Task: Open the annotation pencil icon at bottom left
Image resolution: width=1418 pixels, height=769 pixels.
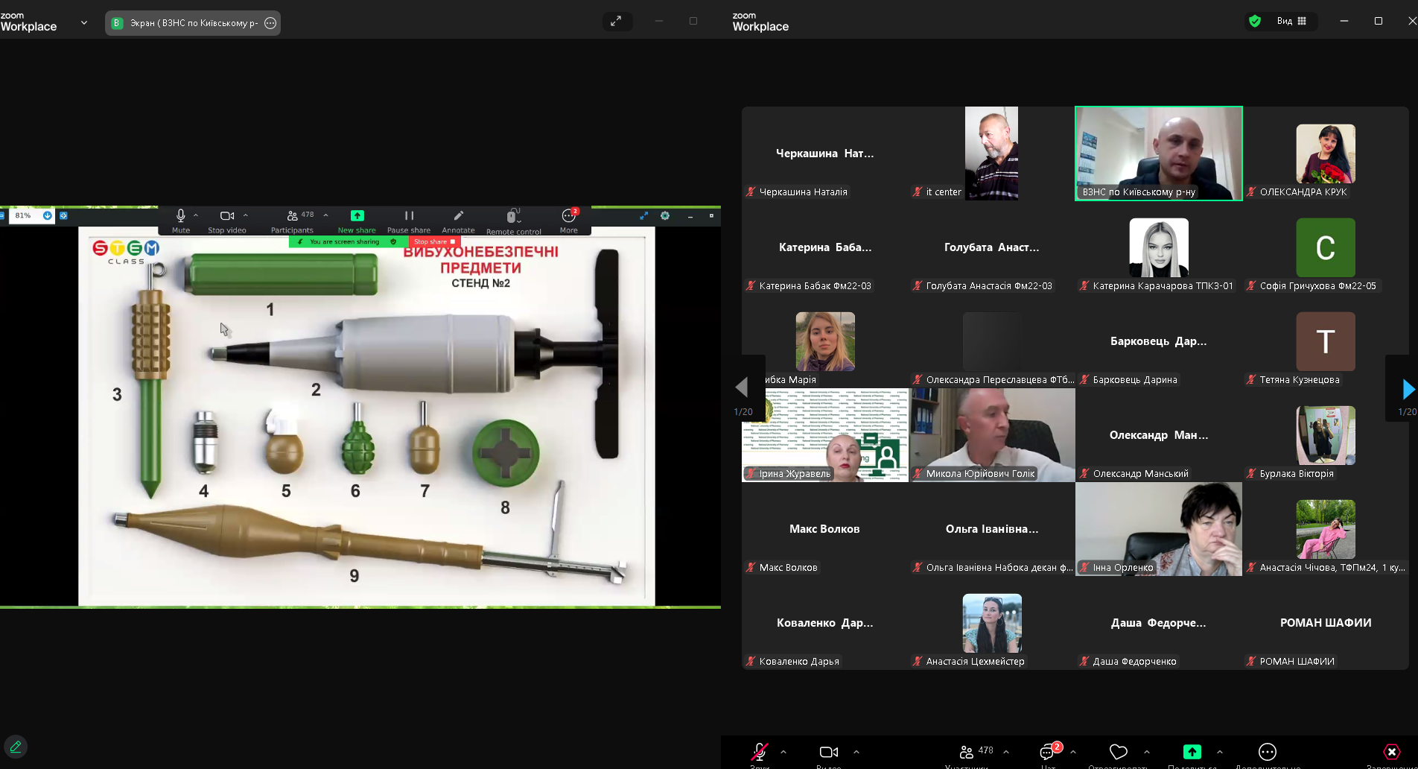Action: pyautogui.click(x=16, y=746)
